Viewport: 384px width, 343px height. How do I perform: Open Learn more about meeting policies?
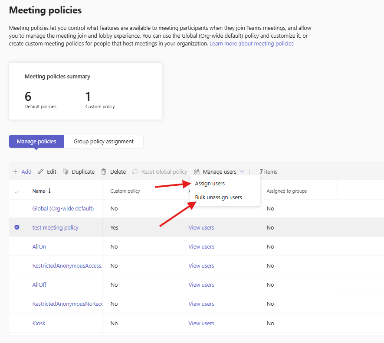pos(252,44)
